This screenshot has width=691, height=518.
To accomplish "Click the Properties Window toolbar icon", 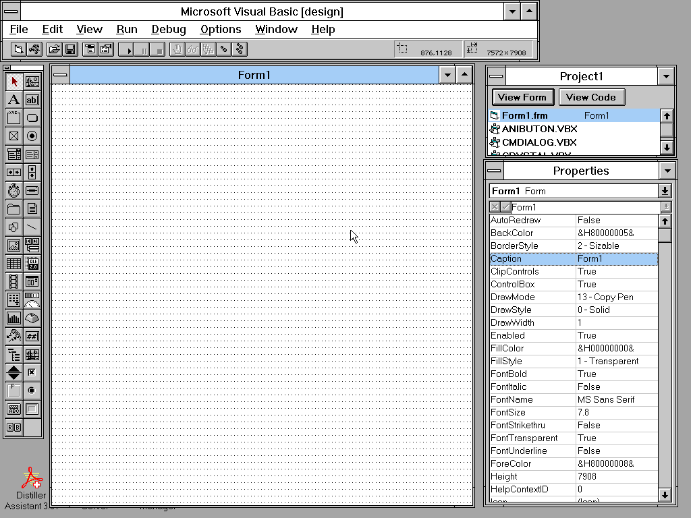I will tap(106, 49).
